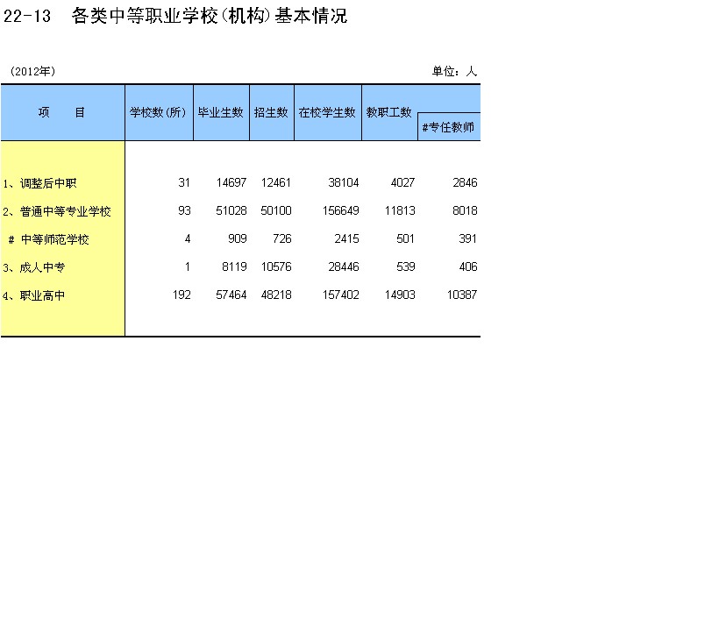Select cell with value 4027

[x=402, y=182]
